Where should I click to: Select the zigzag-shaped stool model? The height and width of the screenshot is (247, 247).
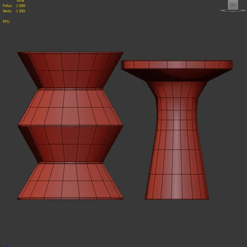[70, 126]
